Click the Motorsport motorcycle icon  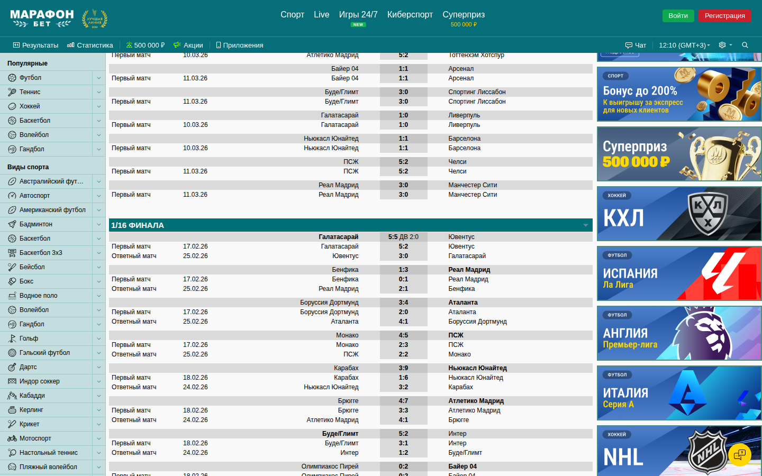coord(12,438)
